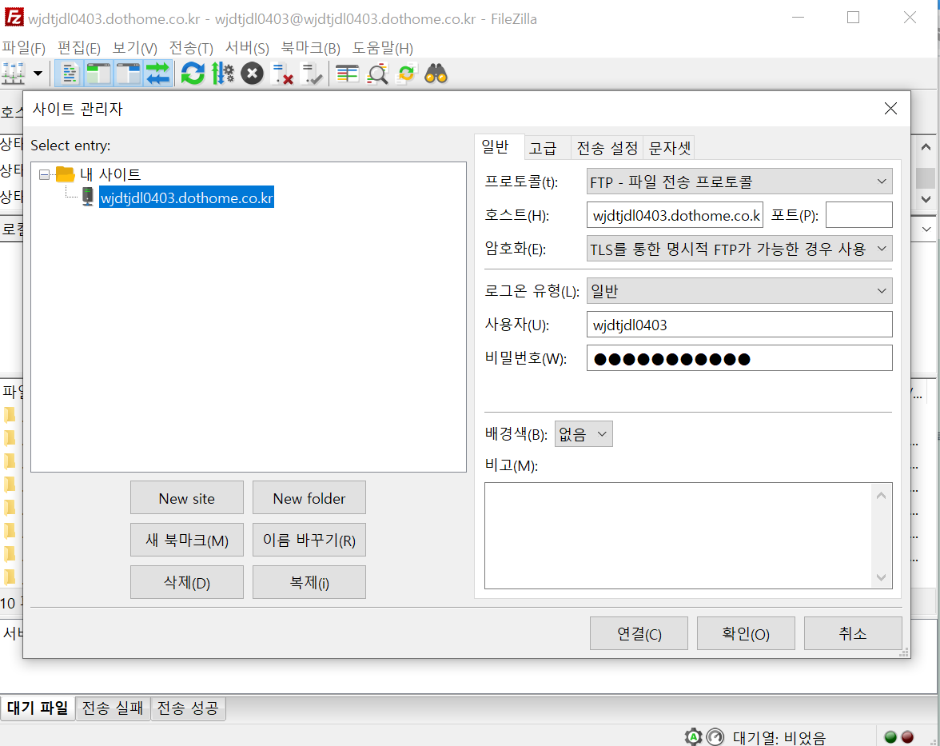The image size is (940, 746).
Task: Disconnect from the current server icon
Action: (x=281, y=74)
